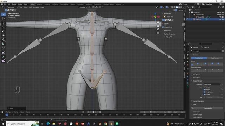This screenshot has width=225, height=126.
Task: Toggle Group Colors checkbox
Action: pos(204,92)
